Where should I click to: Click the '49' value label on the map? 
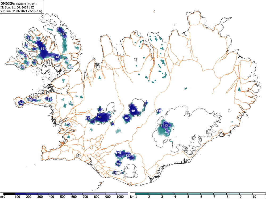click(133, 111)
